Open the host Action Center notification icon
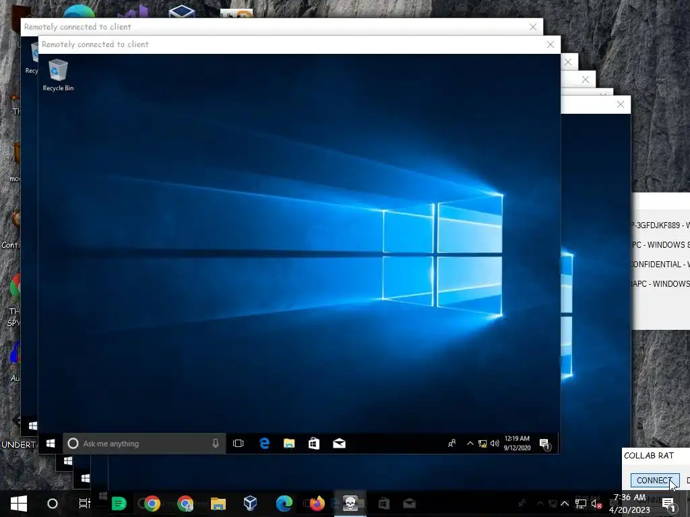The image size is (690, 517). pyautogui.click(x=669, y=504)
